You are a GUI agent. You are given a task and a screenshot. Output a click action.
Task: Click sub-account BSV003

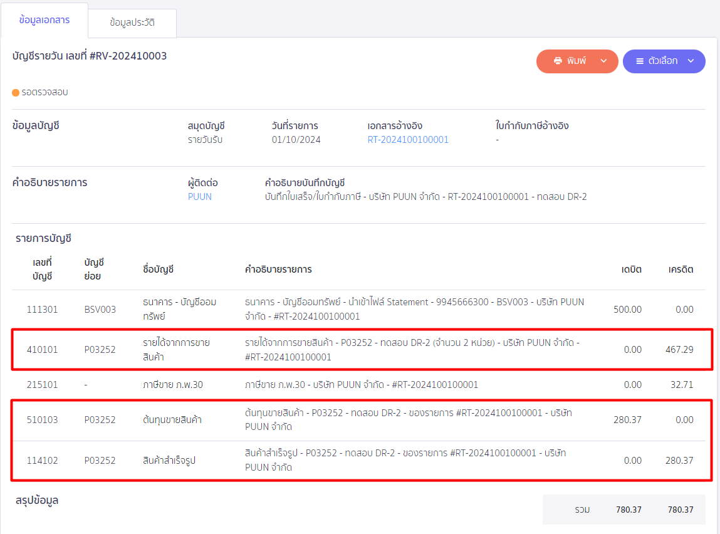100,310
